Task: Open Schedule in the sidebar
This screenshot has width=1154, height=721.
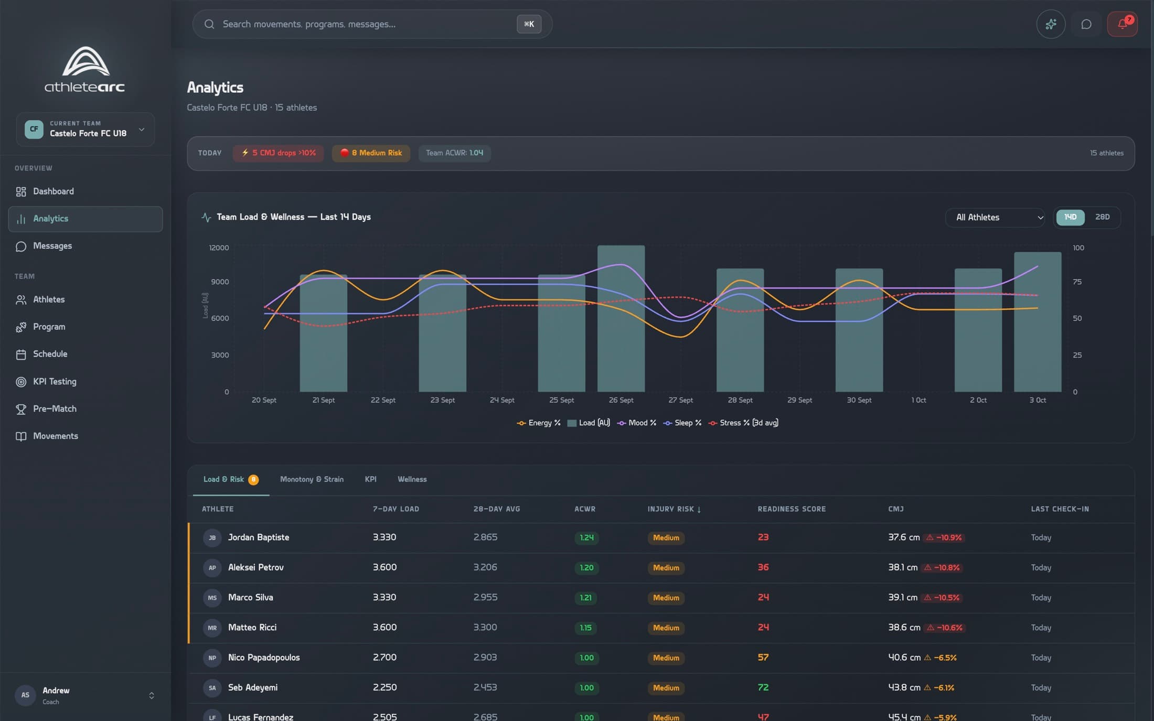Action: pos(85,354)
